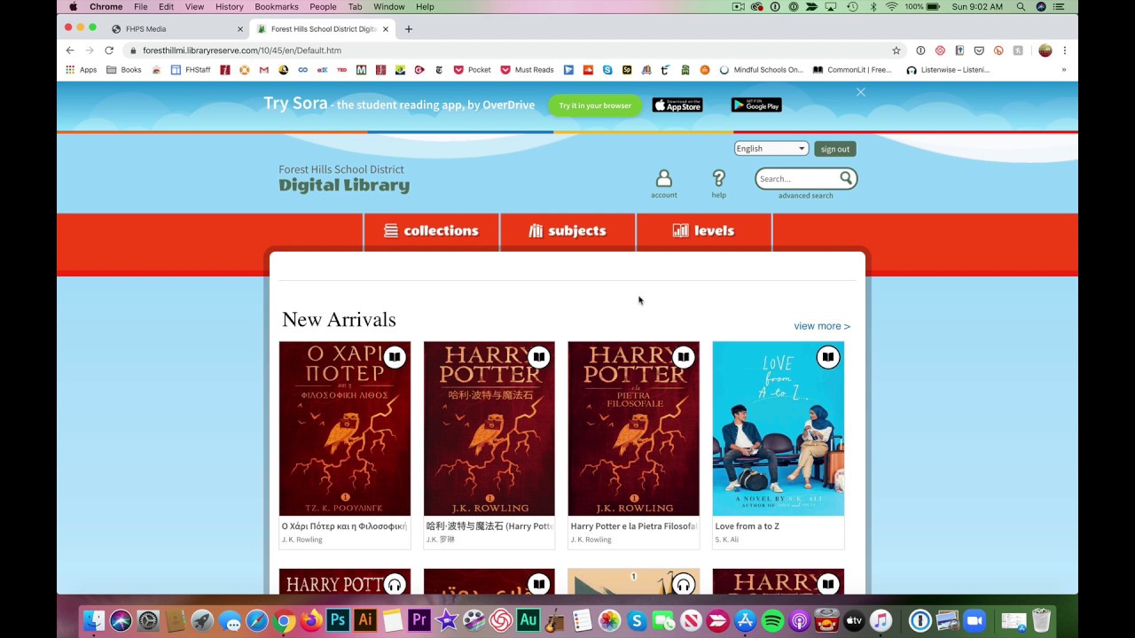Expand the English language dropdown
Image resolution: width=1135 pixels, height=638 pixels.
pos(771,149)
